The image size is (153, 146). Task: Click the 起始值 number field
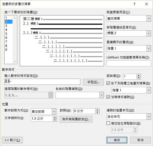(x=130, y=77)
